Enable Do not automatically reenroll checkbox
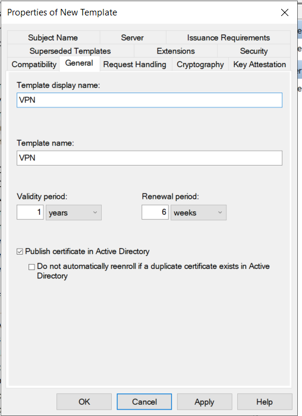 (32, 267)
